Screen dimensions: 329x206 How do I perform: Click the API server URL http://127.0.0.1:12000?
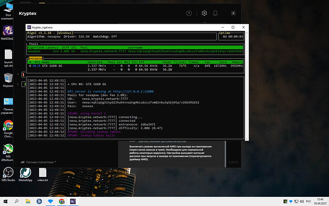click(134, 92)
